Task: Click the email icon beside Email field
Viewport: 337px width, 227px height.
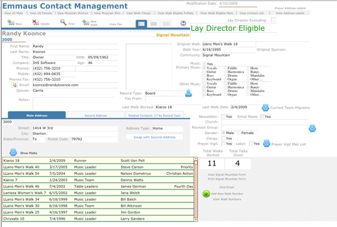Action: click(14, 85)
